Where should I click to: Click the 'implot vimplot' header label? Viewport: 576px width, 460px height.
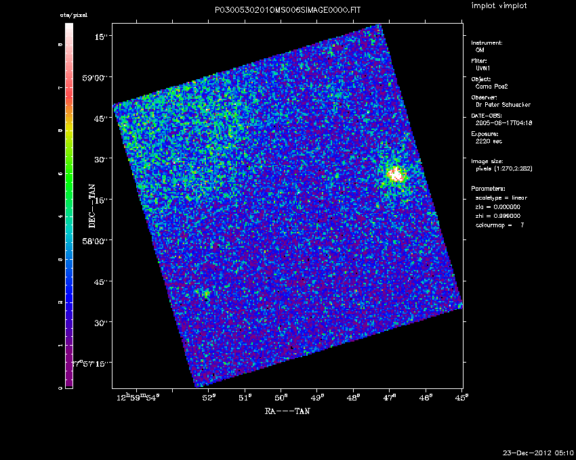[x=499, y=6]
